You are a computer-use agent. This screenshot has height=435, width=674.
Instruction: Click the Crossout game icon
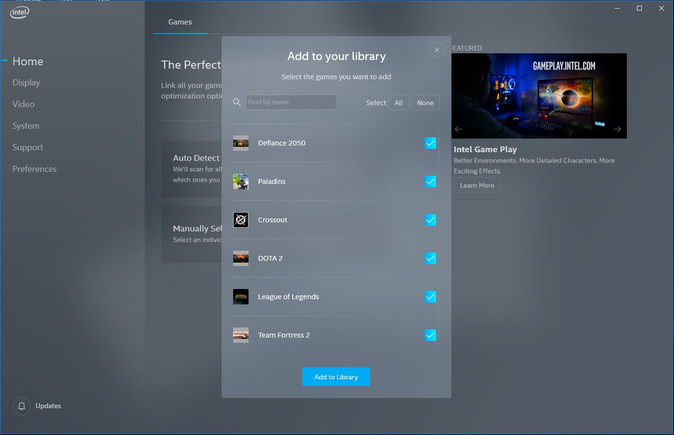coord(241,220)
